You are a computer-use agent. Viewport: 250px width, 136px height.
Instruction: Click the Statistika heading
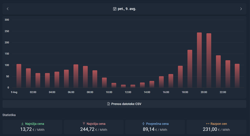point(9,115)
